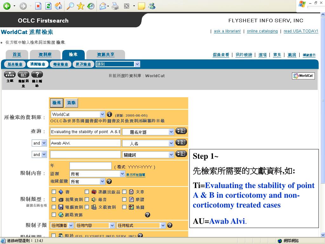The image size is (325, 244).
Task: Tick the Archival materials checkbox
Action: (87, 207)
